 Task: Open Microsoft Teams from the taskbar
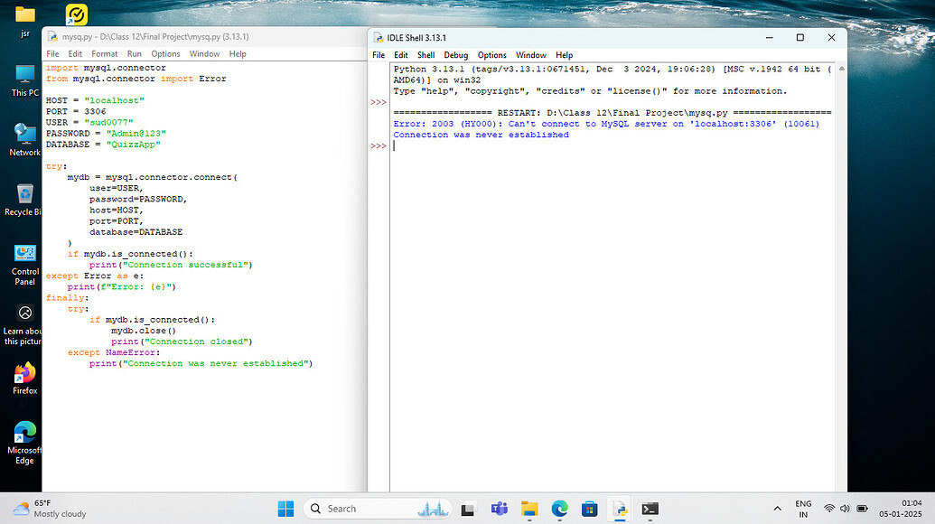(x=500, y=509)
